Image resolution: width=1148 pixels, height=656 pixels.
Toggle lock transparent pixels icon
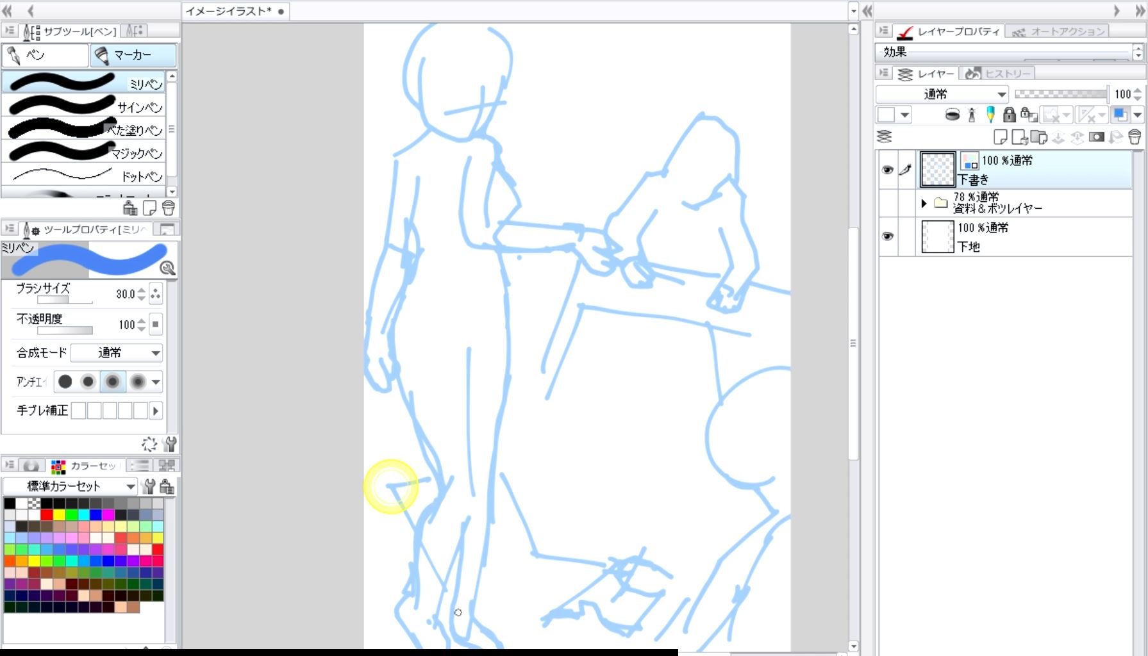(1029, 115)
